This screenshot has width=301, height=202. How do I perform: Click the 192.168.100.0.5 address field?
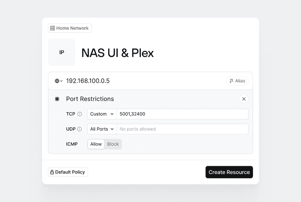click(143, 81)
